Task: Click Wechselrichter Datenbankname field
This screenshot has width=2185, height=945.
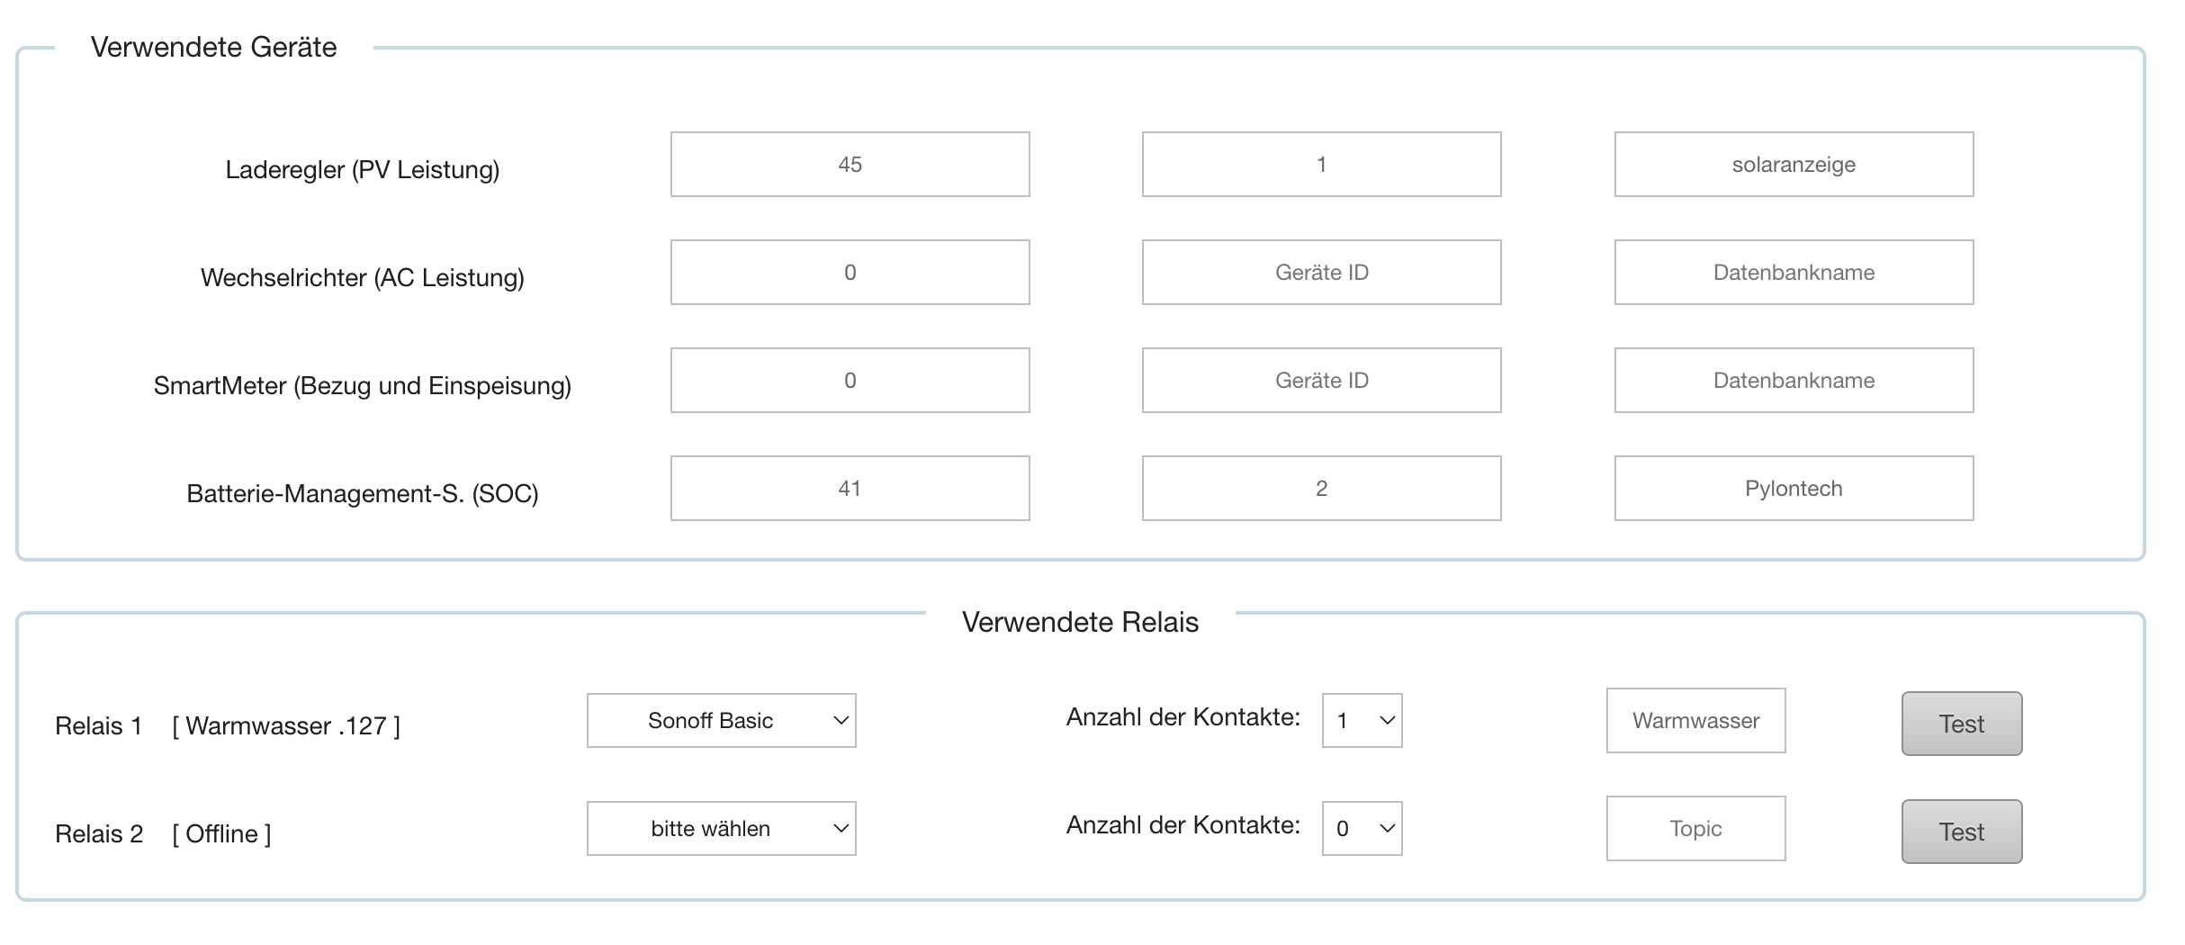Action: click(x=1794, y=273)
